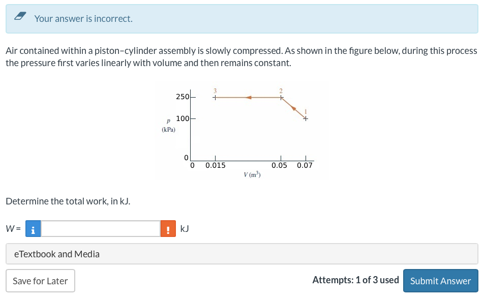The height and width of the screenshot is (299, 484).
Task: Click the blue info icon beside the answer box
Action: click(x=33, y=228)
